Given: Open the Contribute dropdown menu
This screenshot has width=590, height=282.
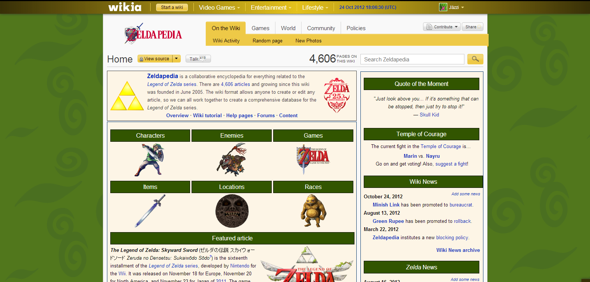Looking at the screenshot, I should coord(442,27).
